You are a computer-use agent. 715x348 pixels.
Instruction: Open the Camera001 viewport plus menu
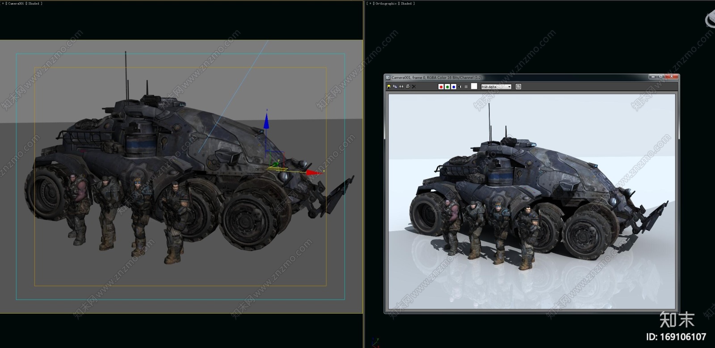pyautogui.click(x=3, y=4)
